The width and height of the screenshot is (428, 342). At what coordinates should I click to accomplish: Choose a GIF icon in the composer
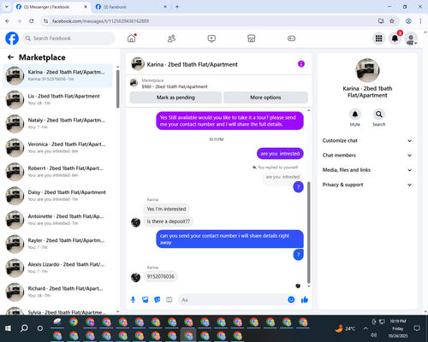coord(169,299)
